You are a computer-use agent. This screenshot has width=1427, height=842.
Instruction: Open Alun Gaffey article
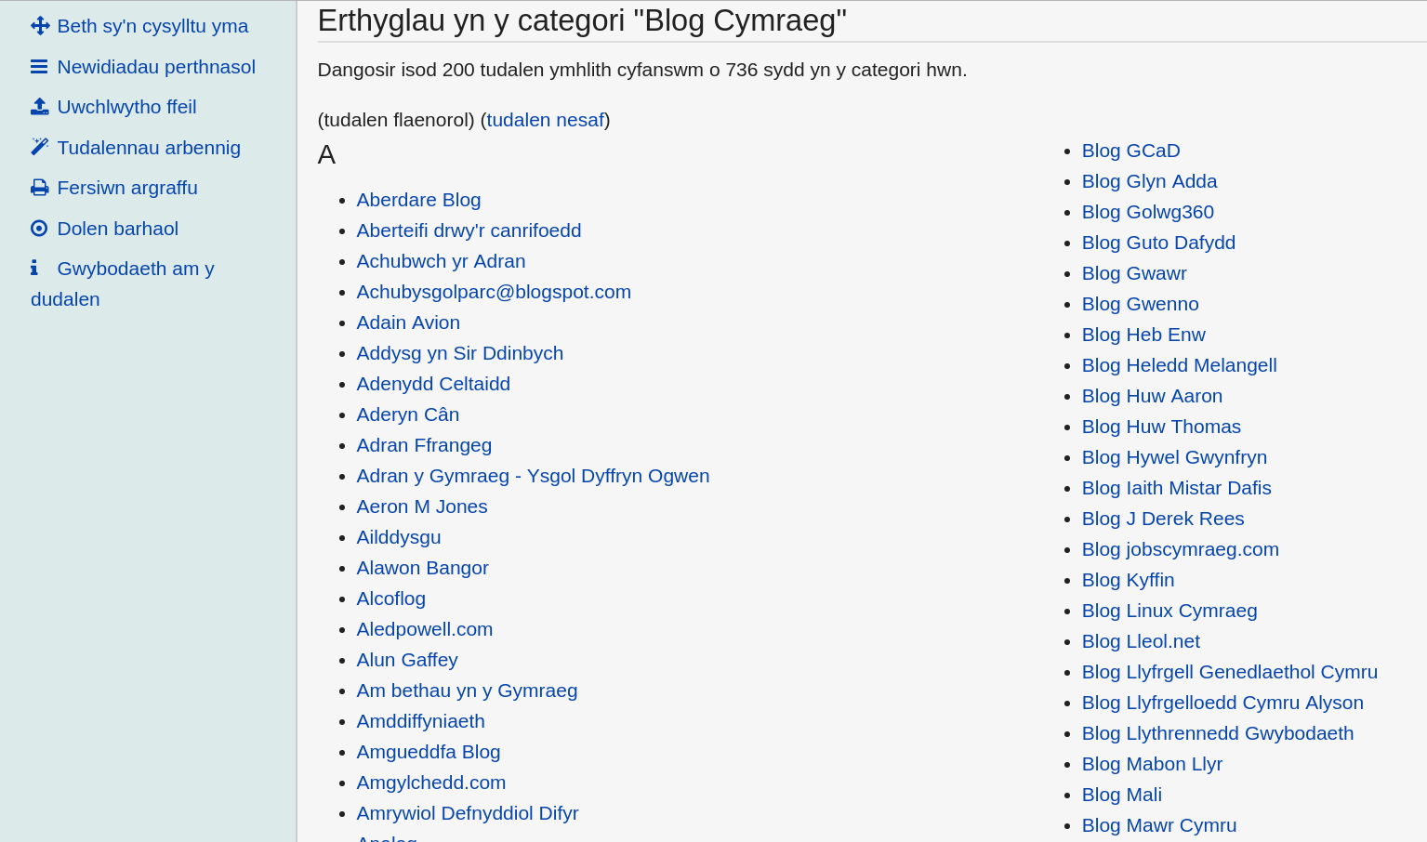(x=407, y=660)
